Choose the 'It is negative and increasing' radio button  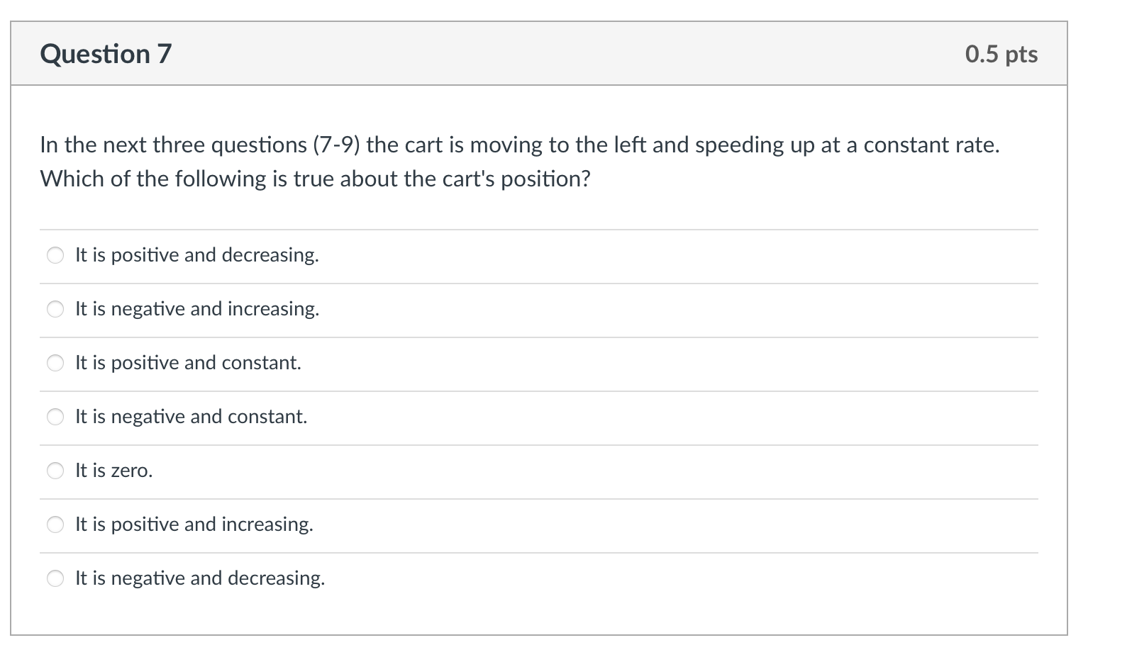[x=55, y=309]
